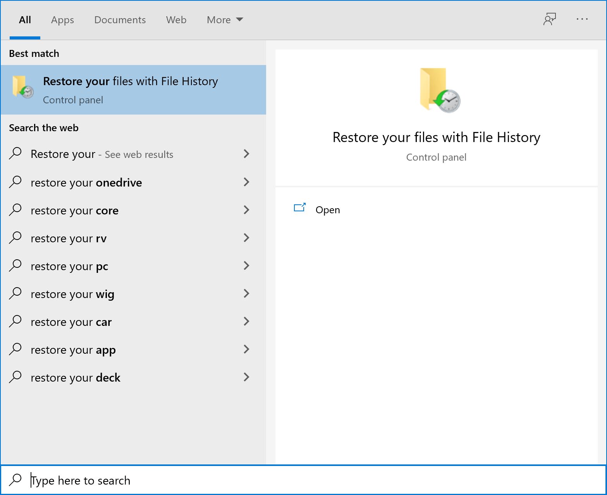Select the Restore your files best match result

coord(133,90)
